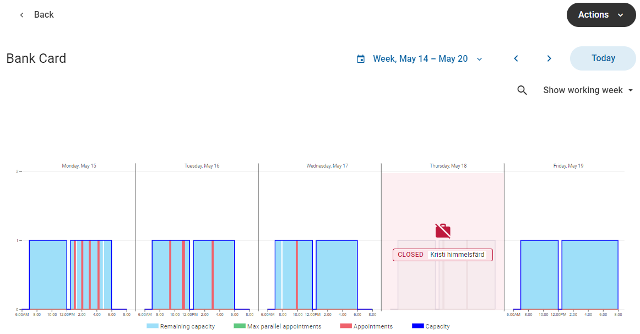
Task: Click the zoom magnifier icon
Action: click(x=522, y=90)
